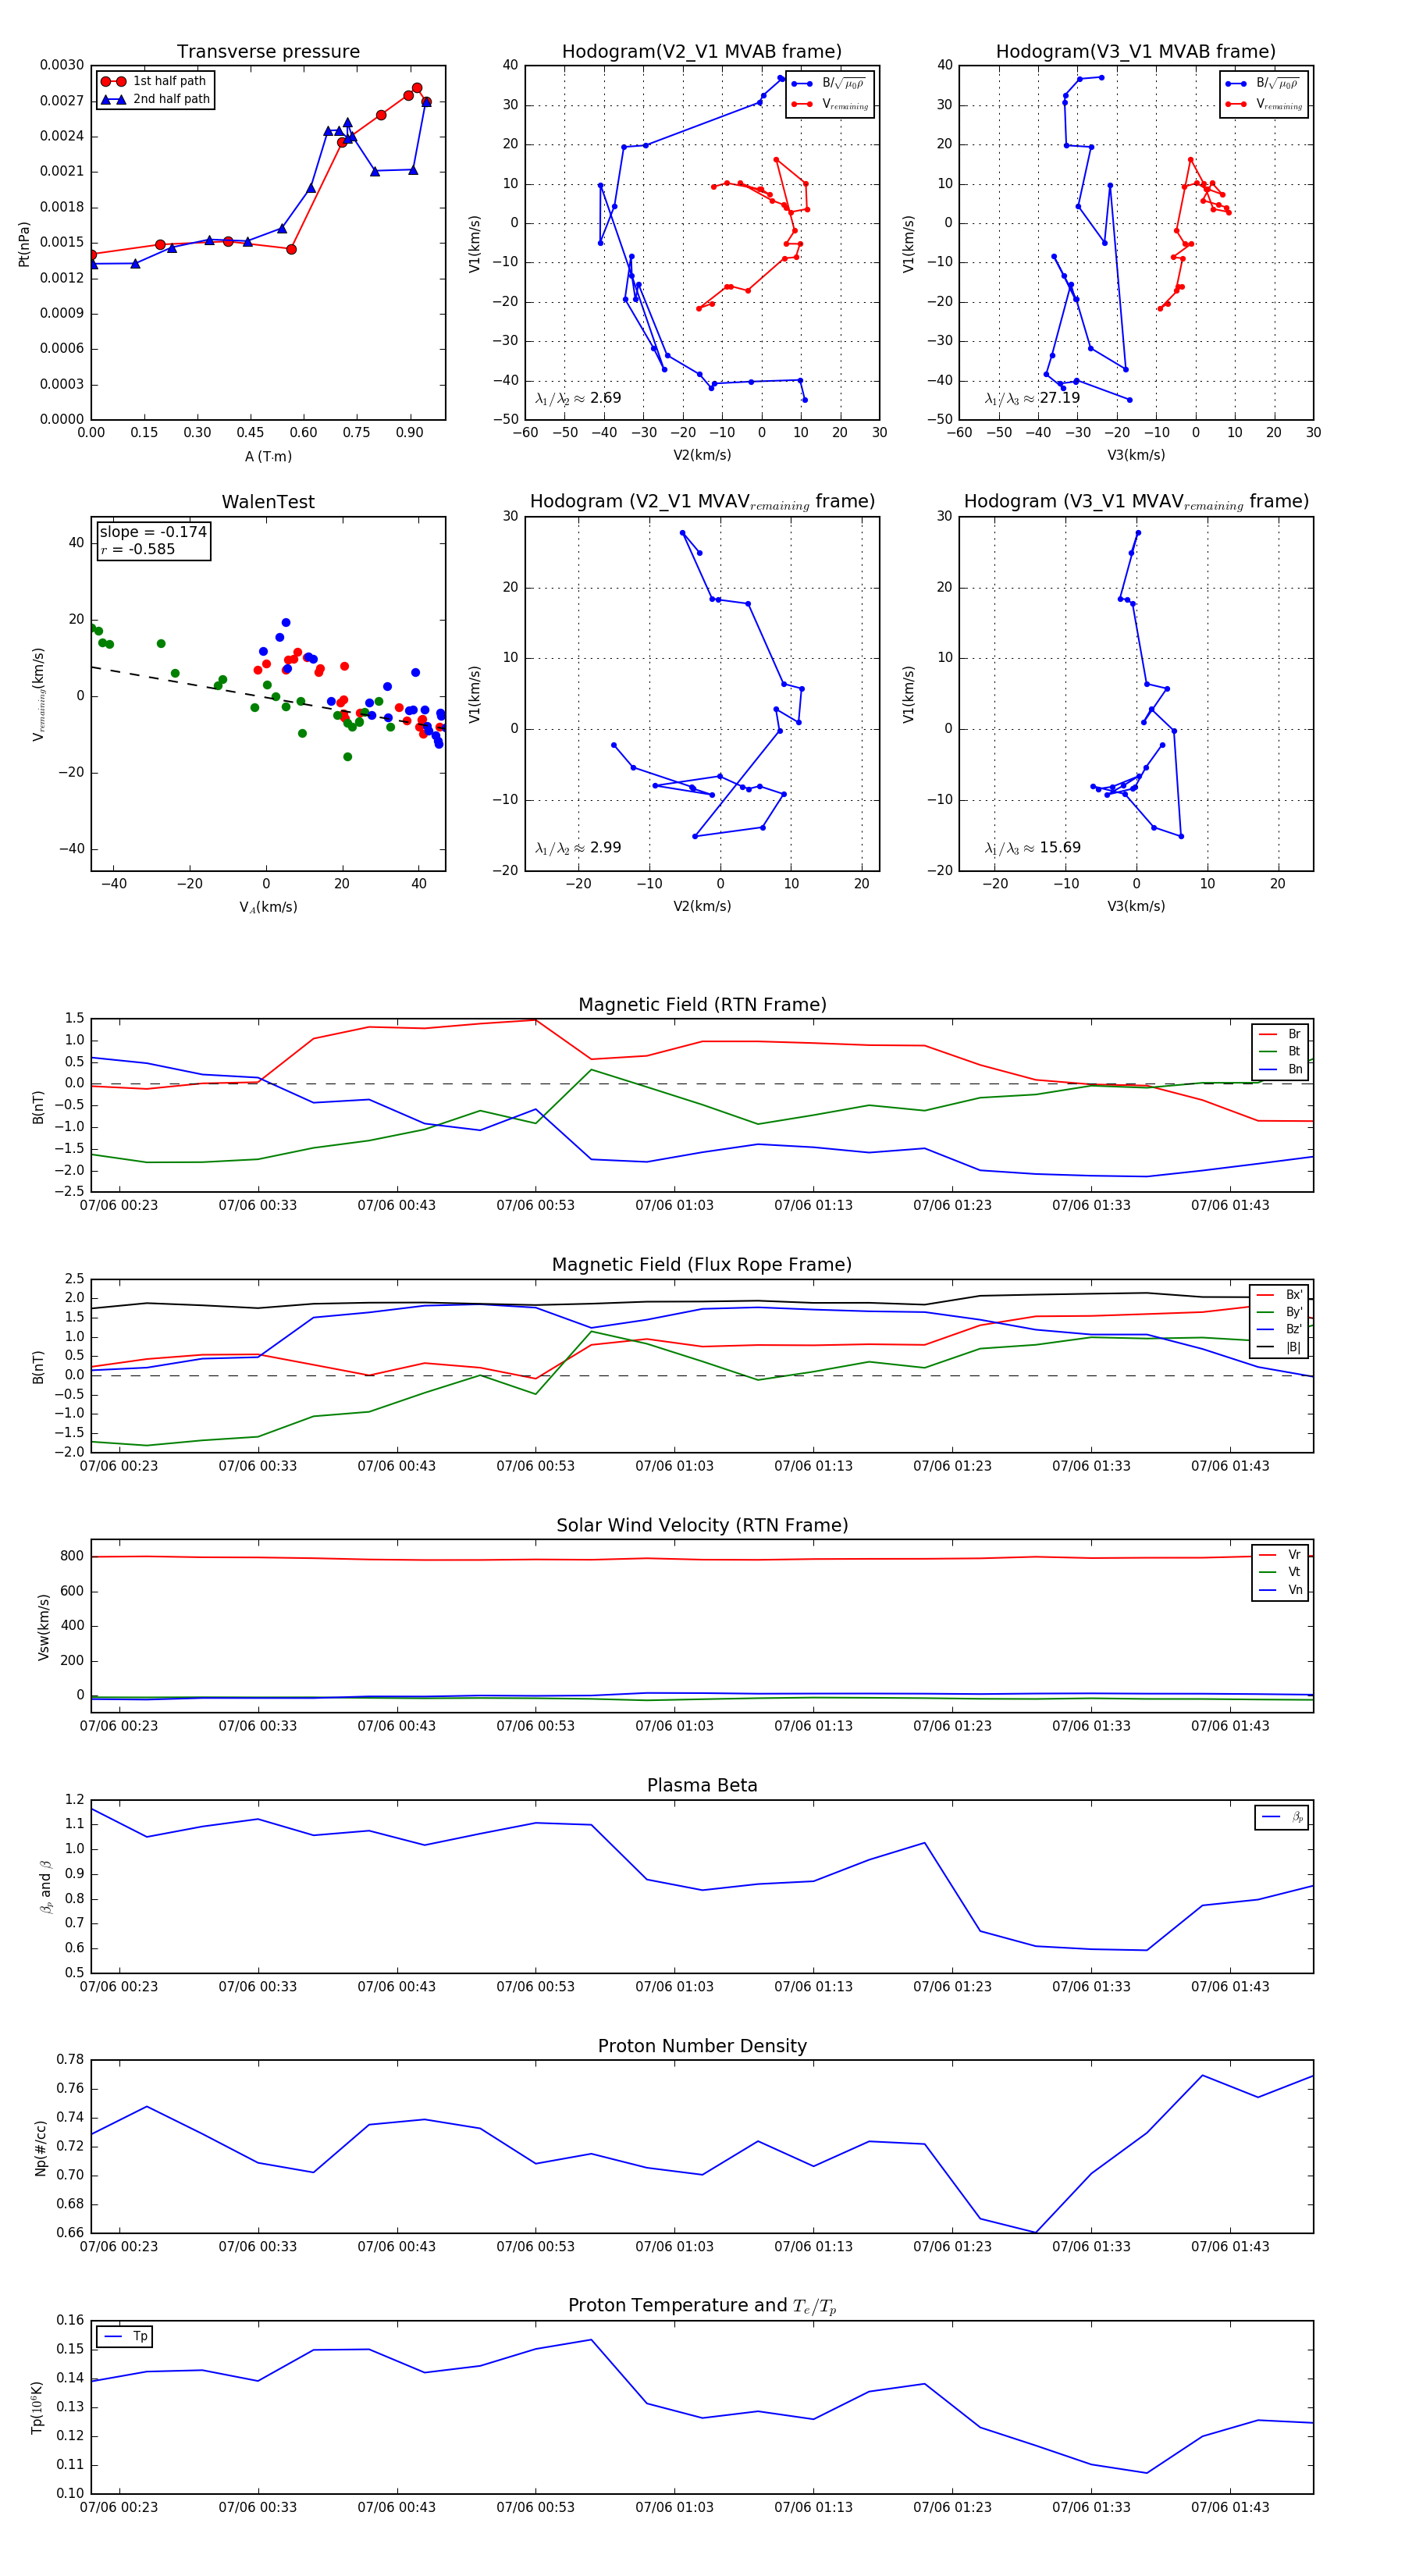
Task: Click '07/06 00:53' tick under RTN magnetic plot
Action: (535, 1206)
